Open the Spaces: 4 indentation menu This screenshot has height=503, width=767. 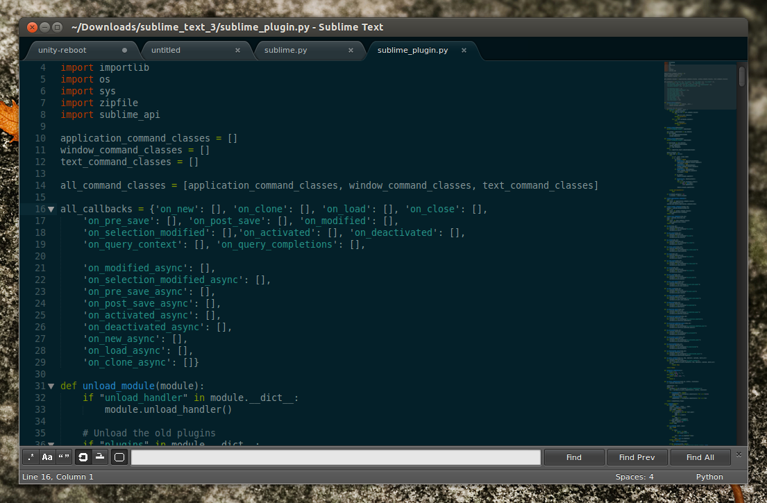(x=634, y=477)
